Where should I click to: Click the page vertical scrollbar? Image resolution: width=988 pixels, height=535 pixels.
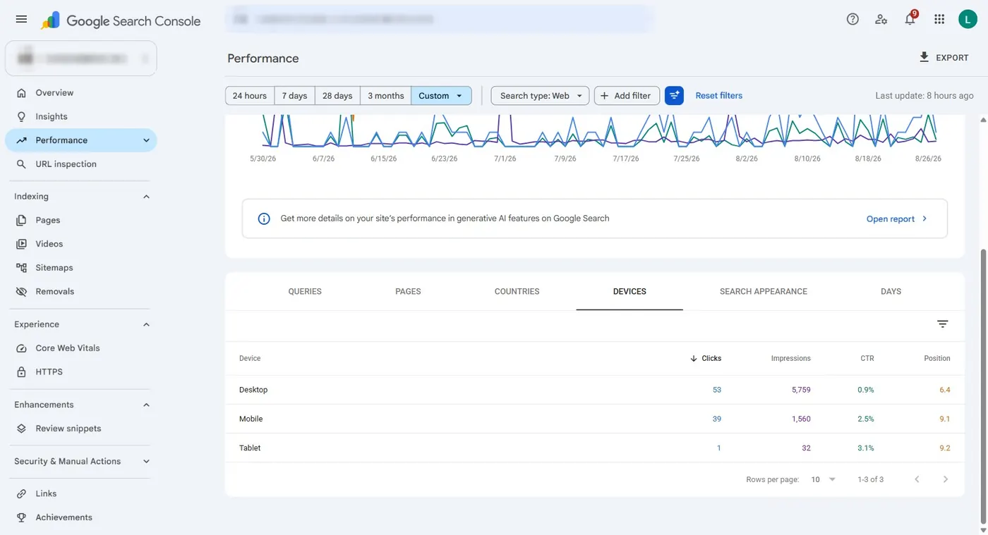983,386
